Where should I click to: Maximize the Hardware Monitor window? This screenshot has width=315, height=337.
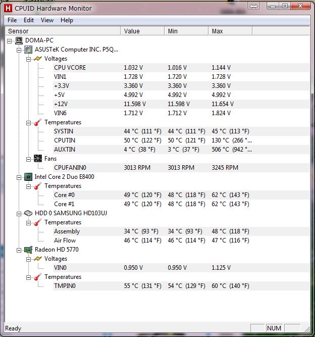click(x=285, y=6)
